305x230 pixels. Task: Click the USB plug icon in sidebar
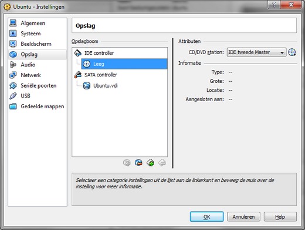point(13,96)
